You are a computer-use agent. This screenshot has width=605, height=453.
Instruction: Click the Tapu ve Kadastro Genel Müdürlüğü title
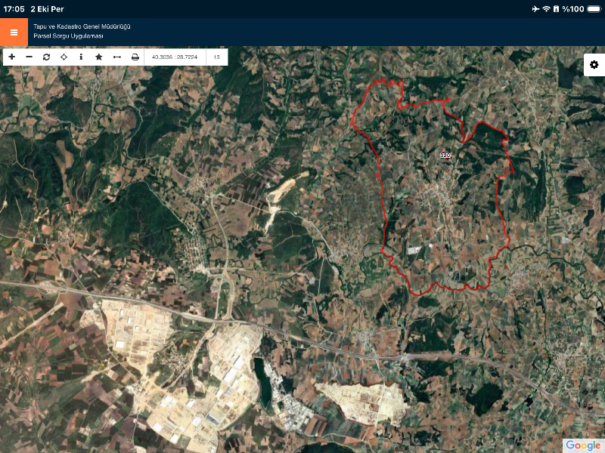pyautogui.click(x=82, y=26)
